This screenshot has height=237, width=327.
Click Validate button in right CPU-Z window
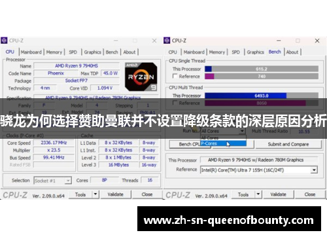[x=279, y=194]
